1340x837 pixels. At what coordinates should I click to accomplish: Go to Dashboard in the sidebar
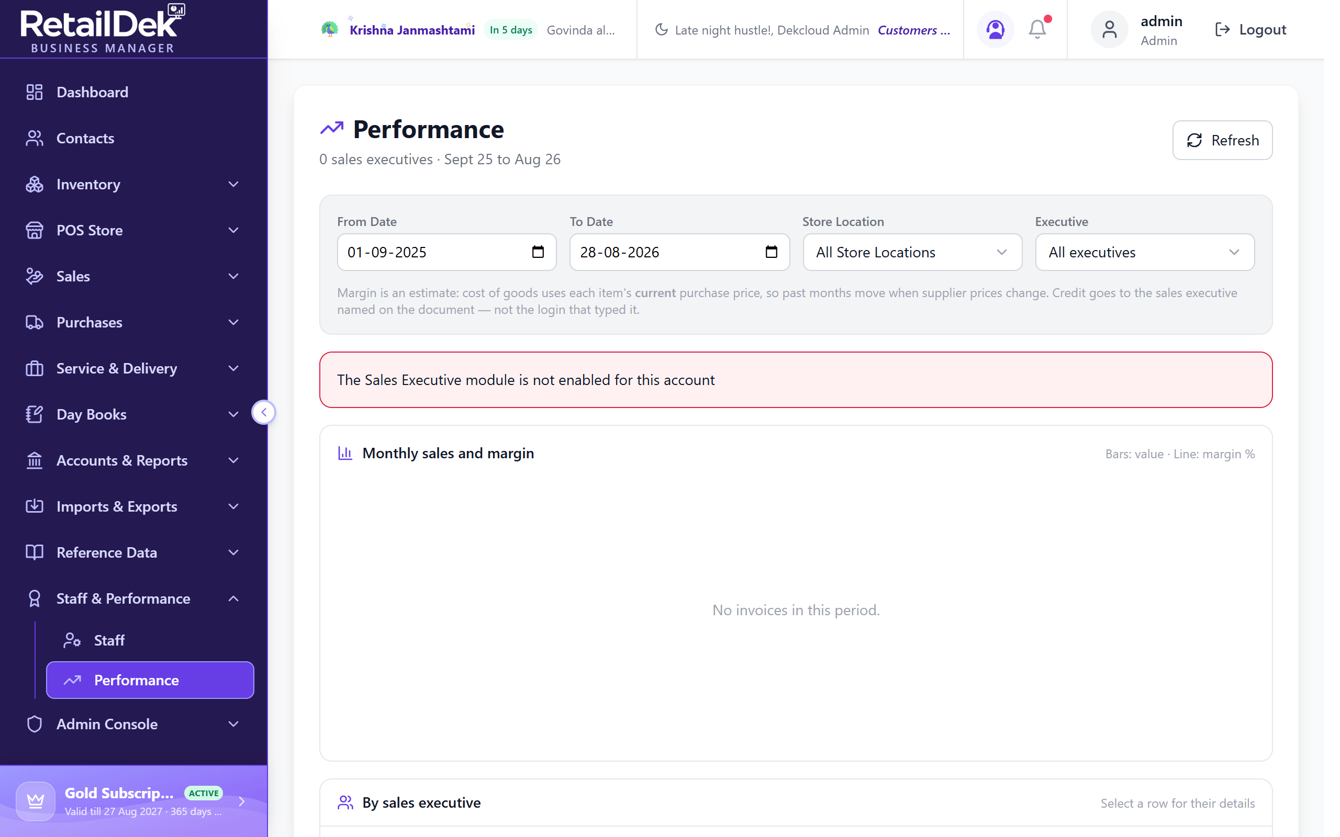click(x=133, y=92)
